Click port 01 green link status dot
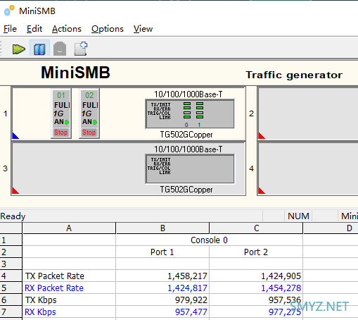 pyautogui.click(x=67, y=122)
